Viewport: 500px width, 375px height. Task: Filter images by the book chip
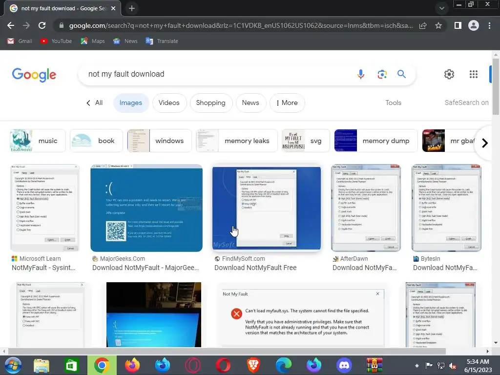(96, 141)
